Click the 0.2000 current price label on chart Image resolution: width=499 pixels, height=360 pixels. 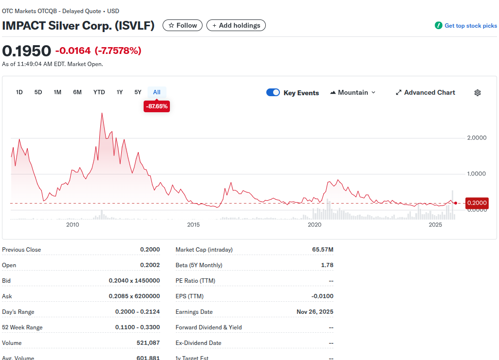point(477,203)
